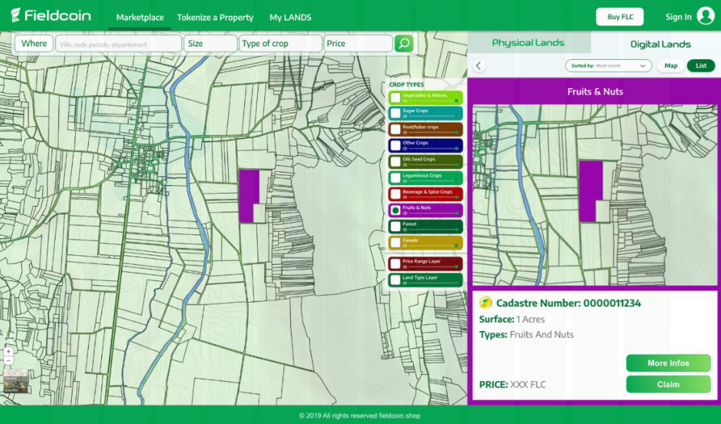Run the search with the magnifier button
This screenshot has width=721, height=424.
(403, 43)
